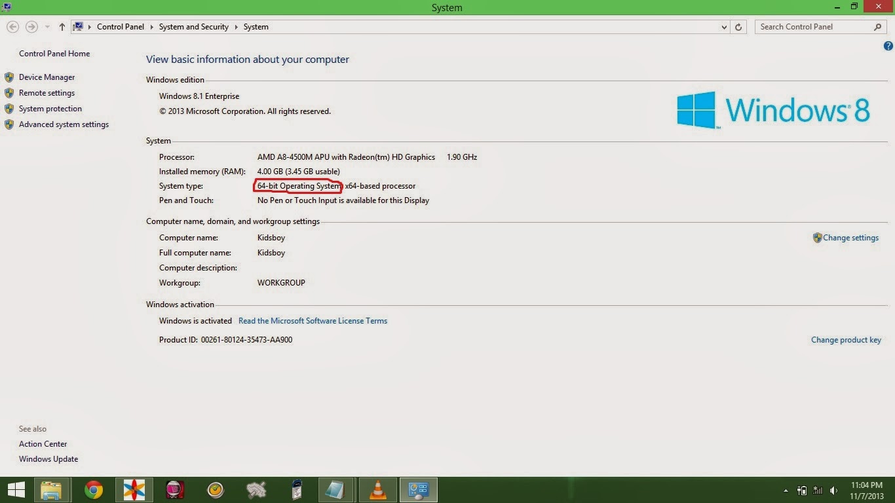
Task: Click Product ID '00261-80124-35473-AA900'
Action: coord(246,340)
